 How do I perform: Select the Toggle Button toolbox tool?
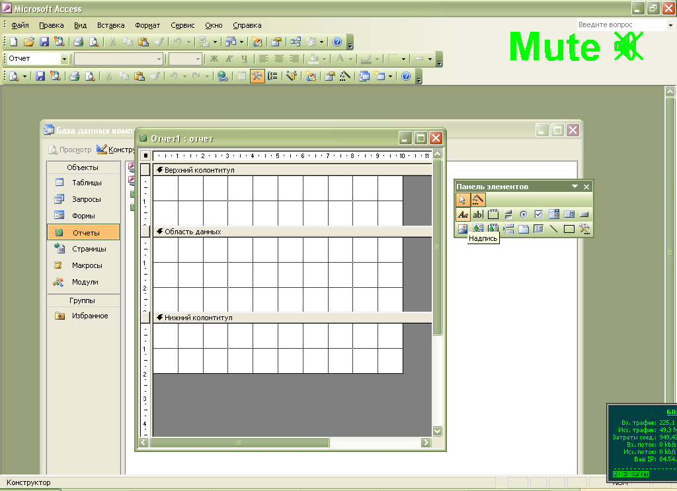point(508,214)
